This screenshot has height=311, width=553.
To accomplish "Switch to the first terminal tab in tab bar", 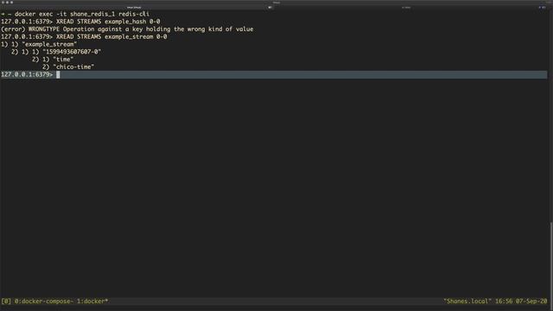I will pos(137,8).
